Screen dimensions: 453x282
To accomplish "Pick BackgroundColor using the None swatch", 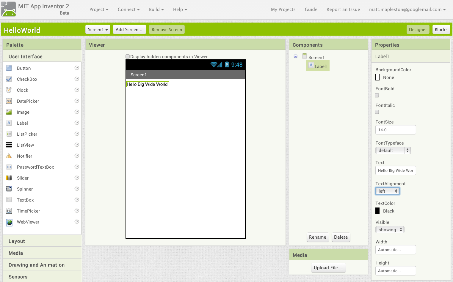I will coord(377,77).
